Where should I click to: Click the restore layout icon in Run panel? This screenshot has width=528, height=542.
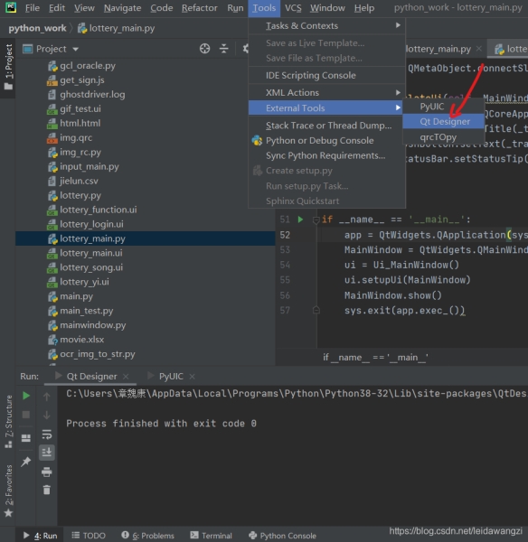pos(26,438)
